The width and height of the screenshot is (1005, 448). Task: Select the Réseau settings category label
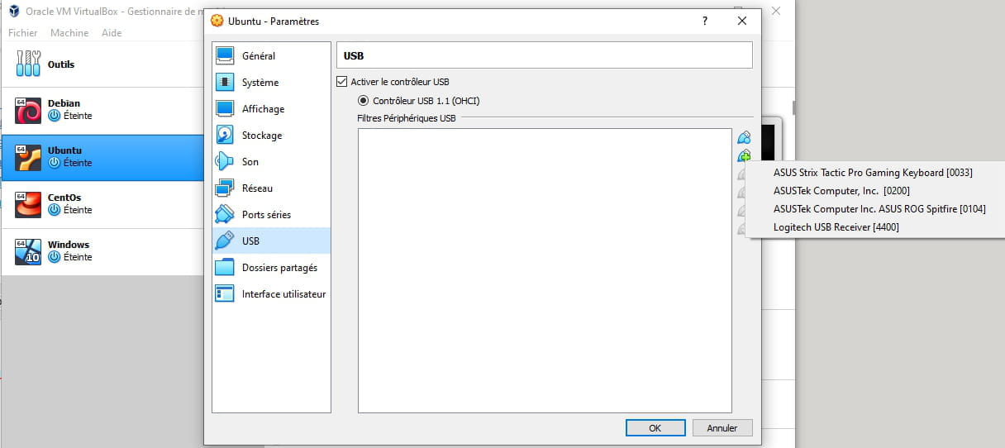pyautogui.click(x=257, y=188)
